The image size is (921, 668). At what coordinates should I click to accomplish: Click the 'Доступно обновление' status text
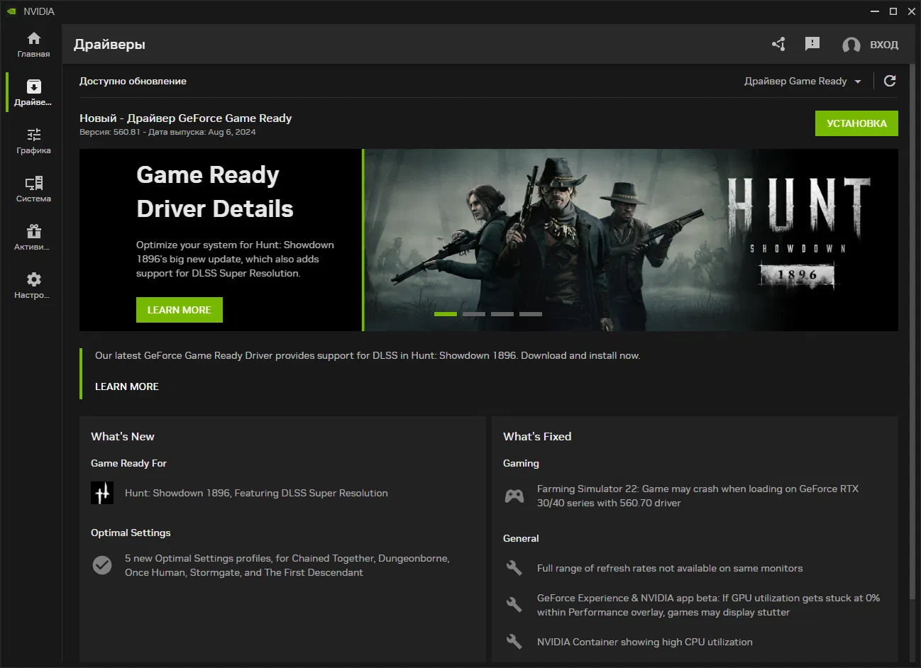(x=133, y=81)
